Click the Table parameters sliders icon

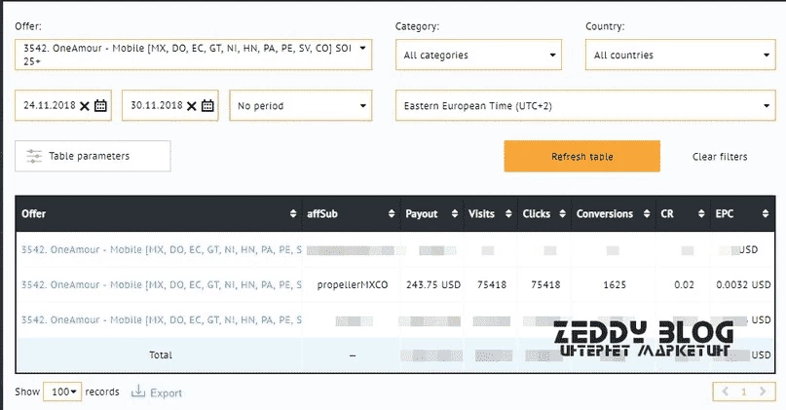point(34,156)
